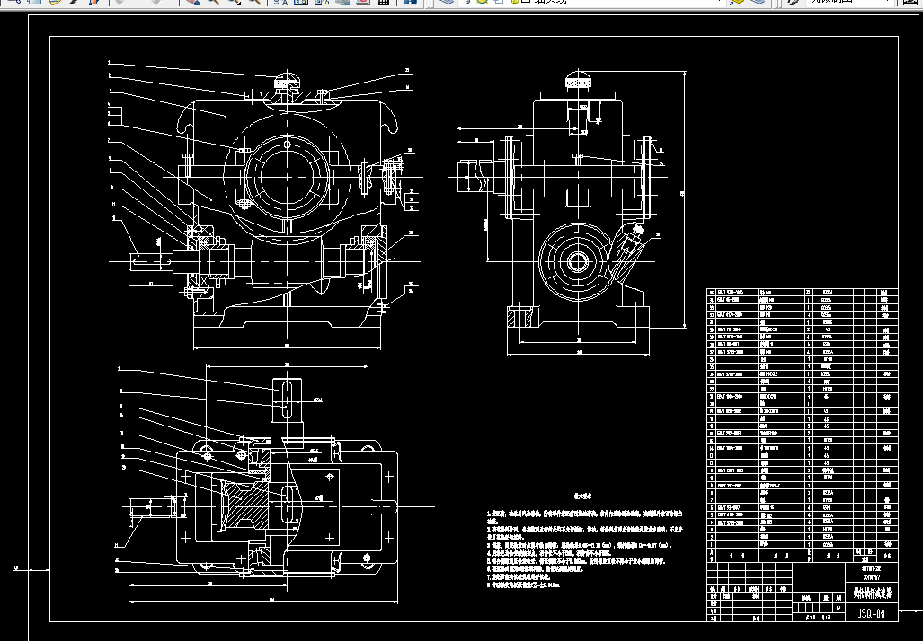Open the Sheet Set Manager icon
This screenshot has height=641, width=923.
coord(342,2)
